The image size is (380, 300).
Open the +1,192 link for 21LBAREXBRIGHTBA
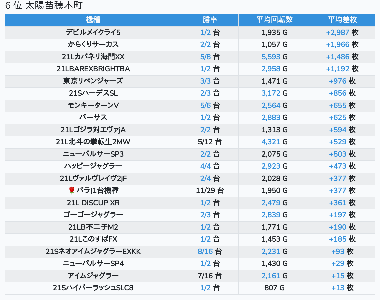coord(337,69)
